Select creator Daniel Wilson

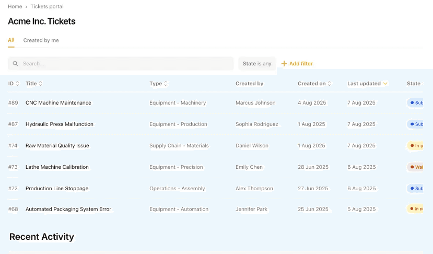(x=252, y=146)
